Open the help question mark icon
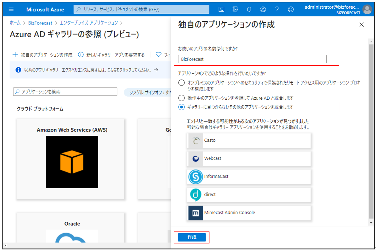The width and height of the screenshot is (376, 250). coord(277,10)
